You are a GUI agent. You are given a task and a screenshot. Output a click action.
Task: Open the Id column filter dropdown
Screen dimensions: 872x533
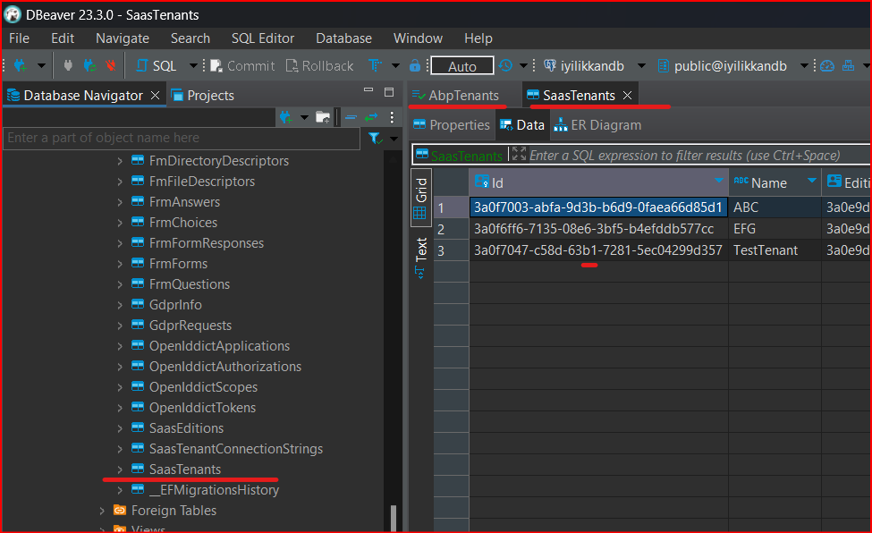pos(718,182)
